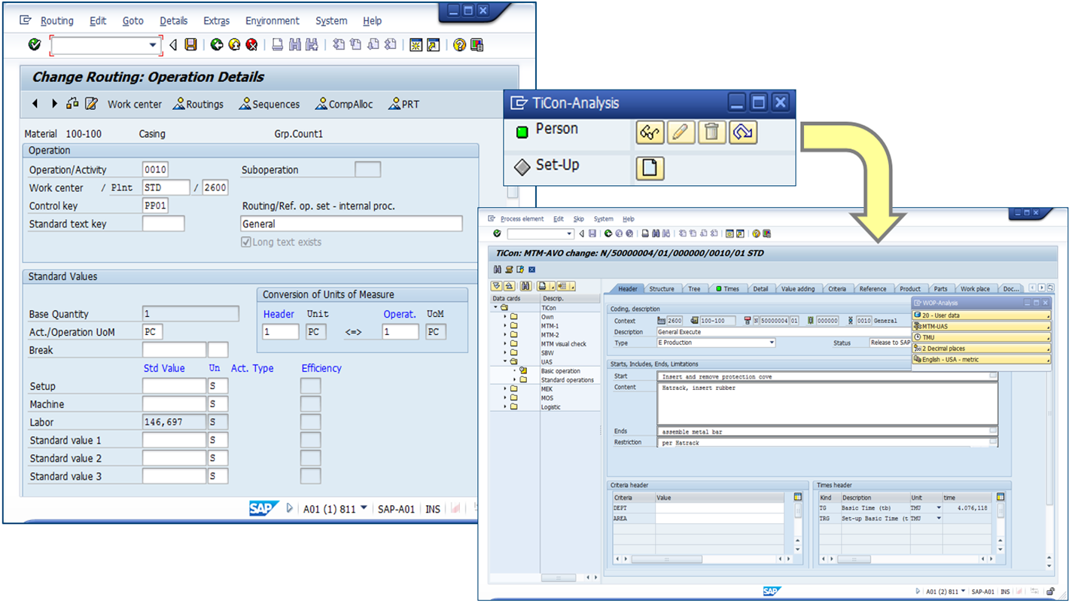The height and width of the screenshot is (603, 1072).
Task: Click the blue X icon below TiCon title
Action: [531, 270]
